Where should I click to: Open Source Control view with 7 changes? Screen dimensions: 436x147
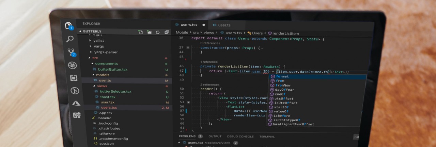pyautogui.click(x=71, y=52)
